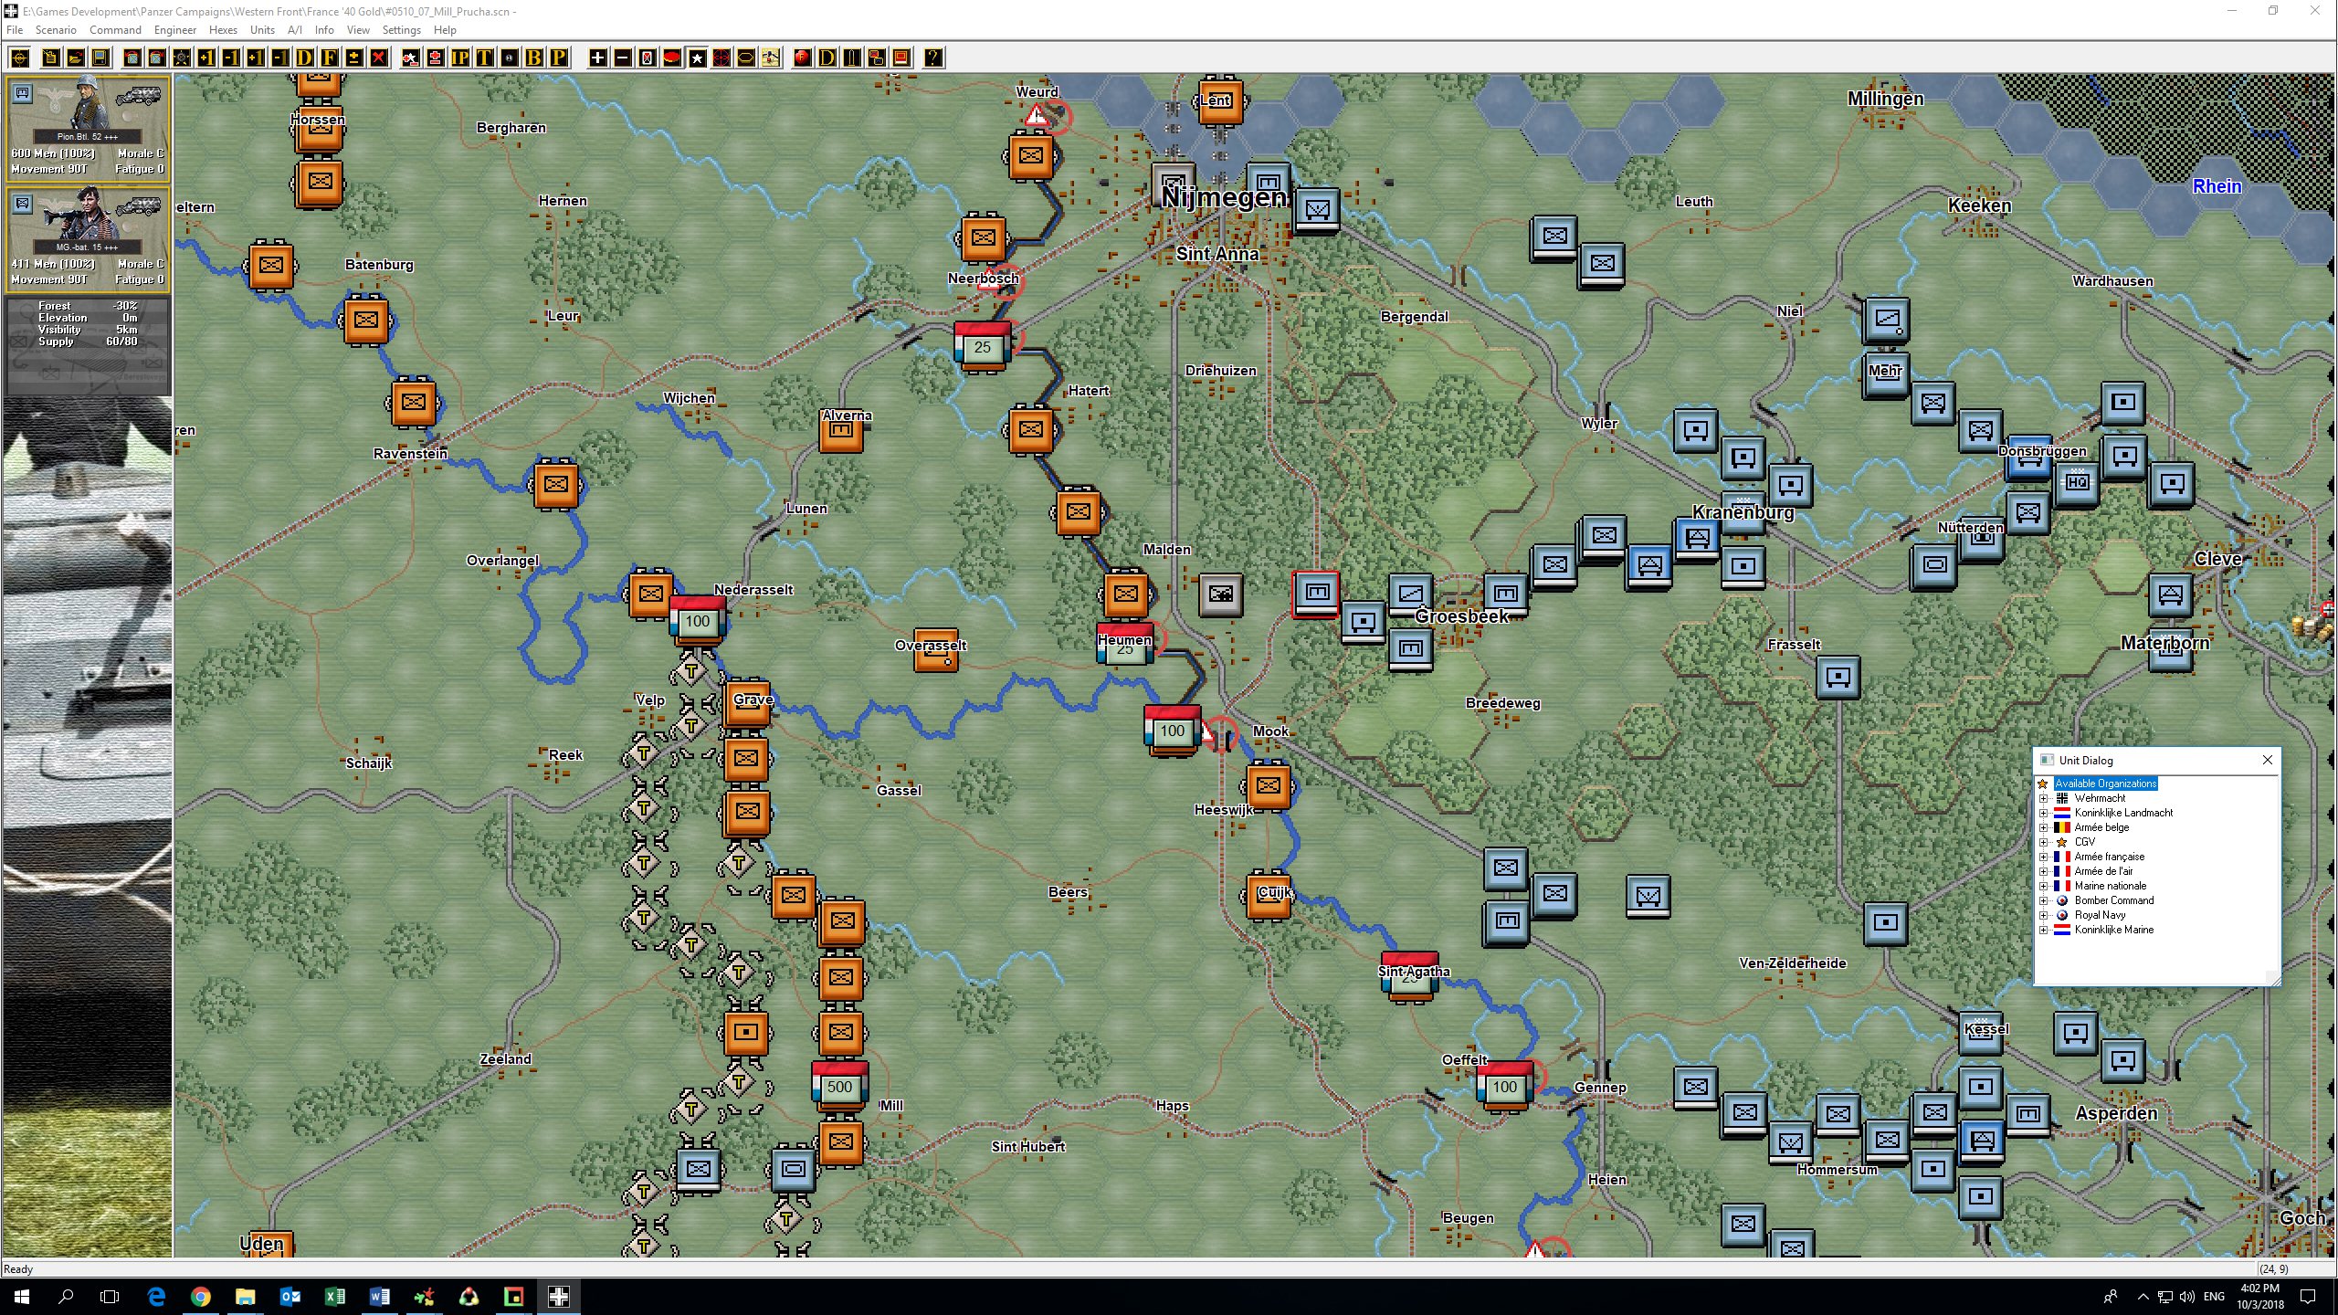Expand the Armée de l'air node
This screenshot has width=2338, height=1315.
[x=2044, y=871]
